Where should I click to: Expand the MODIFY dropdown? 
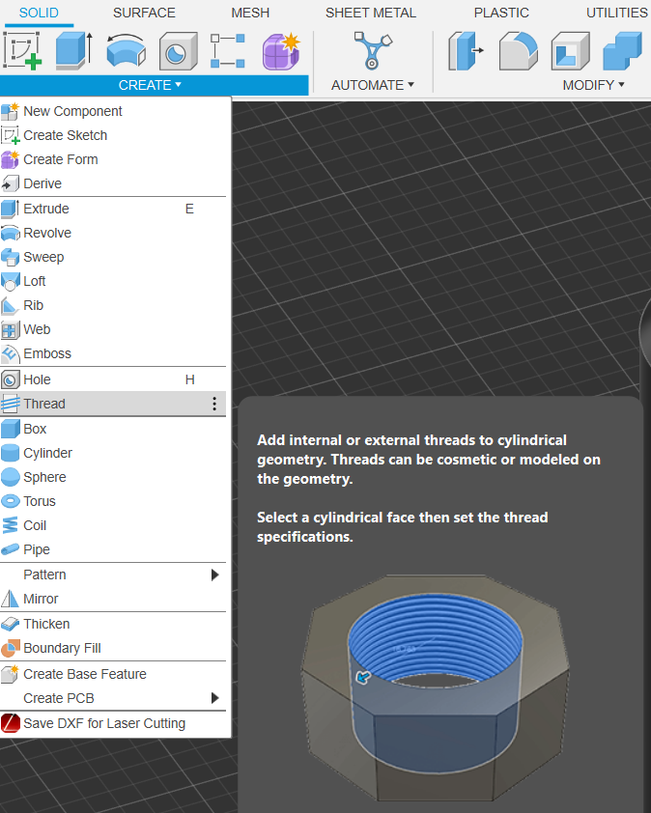tap(593, 85)
